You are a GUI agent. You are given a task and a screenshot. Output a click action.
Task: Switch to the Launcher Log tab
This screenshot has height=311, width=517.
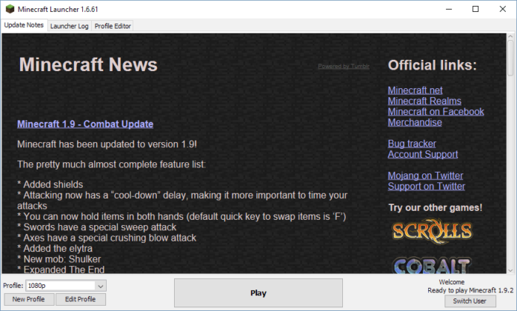[69, 26]
